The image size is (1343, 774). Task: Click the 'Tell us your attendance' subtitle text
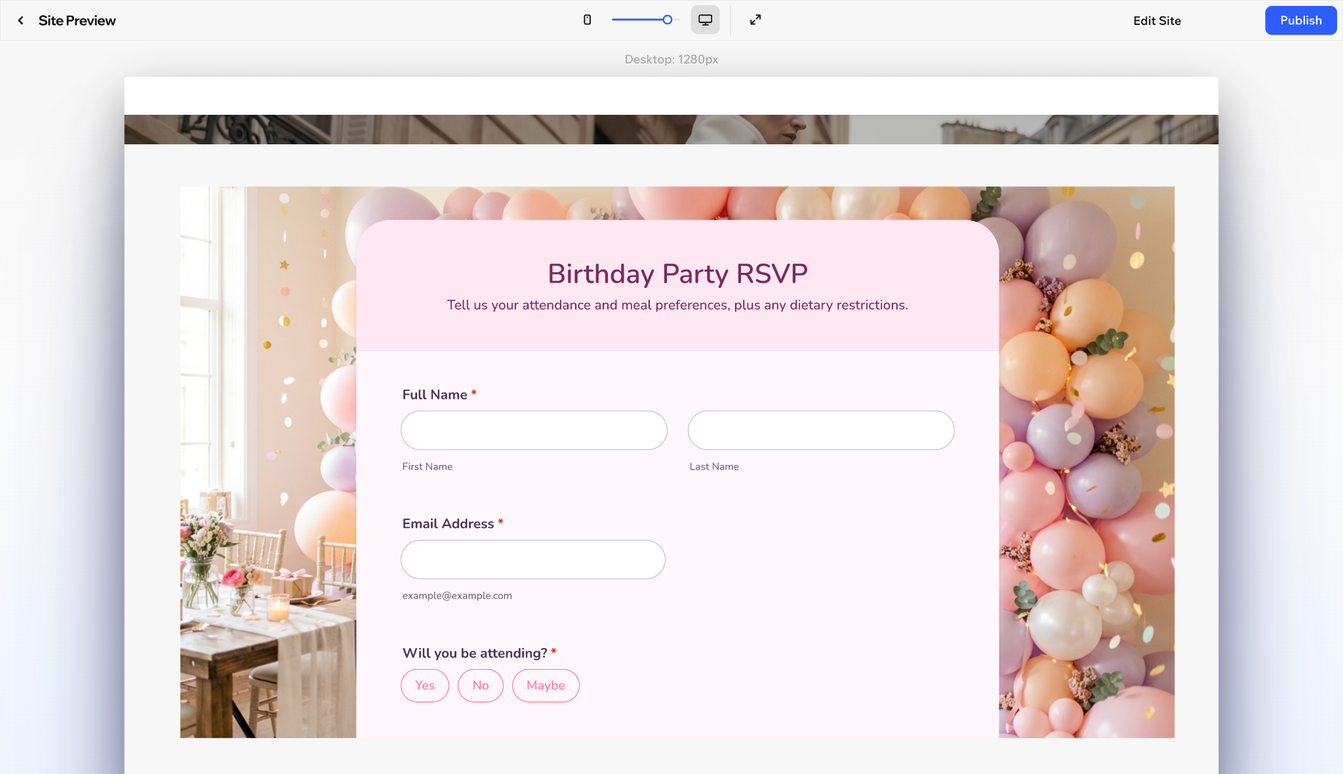click(x=677, y=305)
